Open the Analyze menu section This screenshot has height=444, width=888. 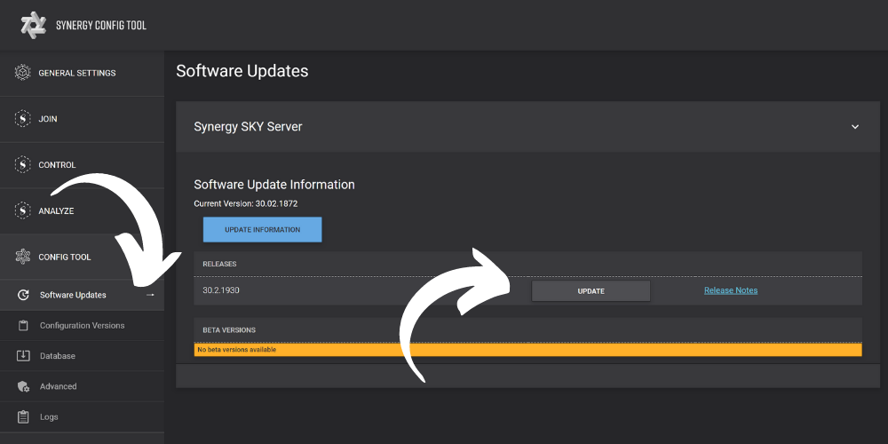[82, 210]
